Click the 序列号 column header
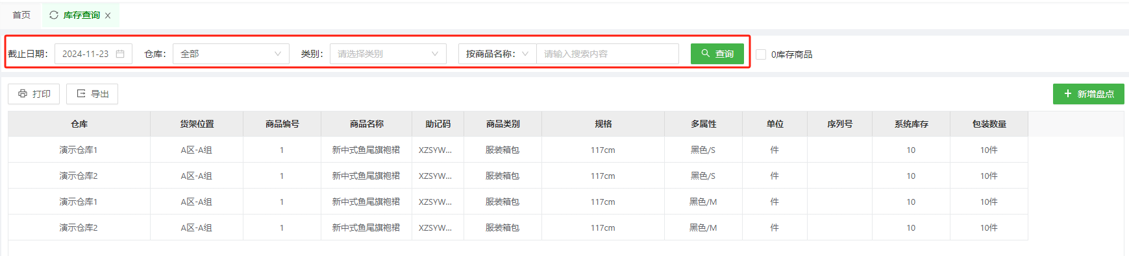 click(840, 124)
